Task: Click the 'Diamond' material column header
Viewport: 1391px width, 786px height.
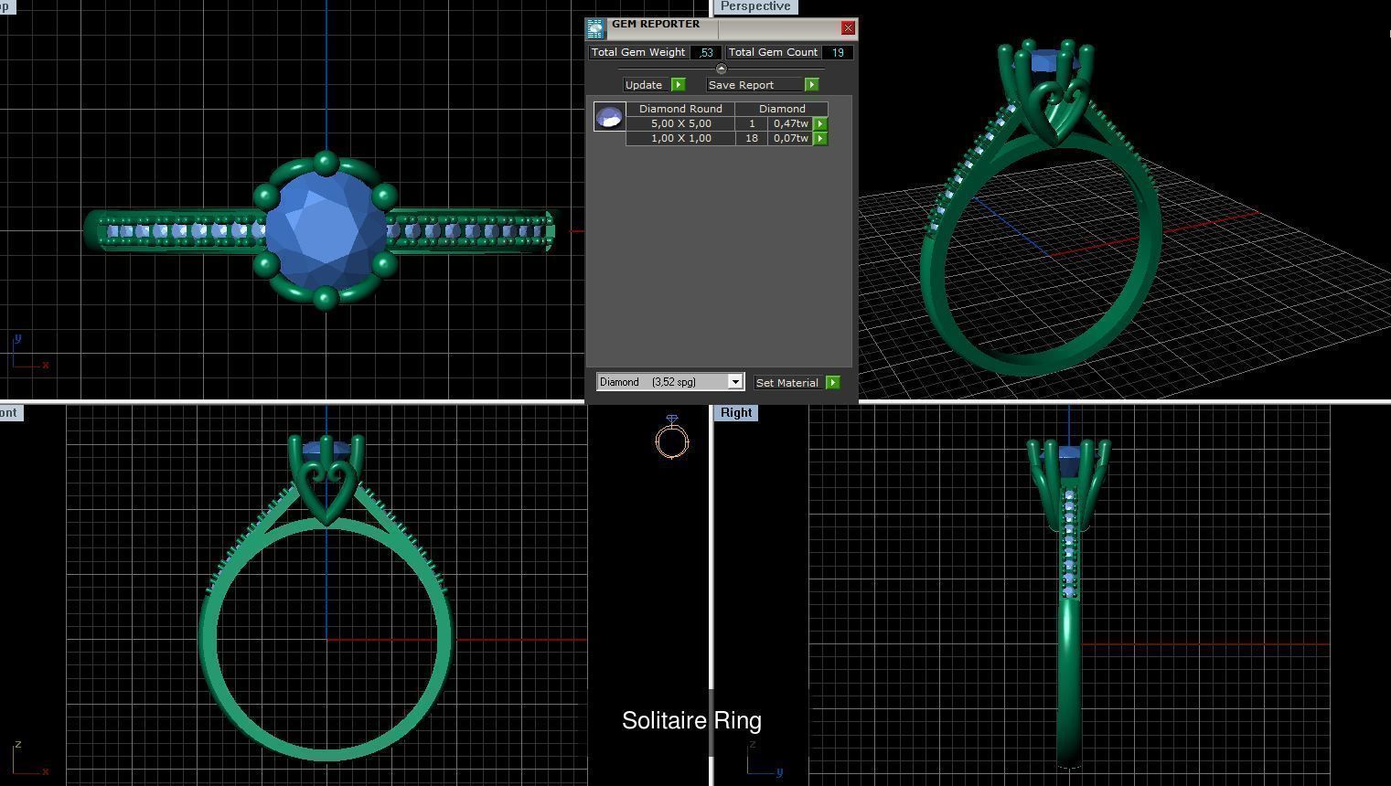Action: tap(782, 109)
